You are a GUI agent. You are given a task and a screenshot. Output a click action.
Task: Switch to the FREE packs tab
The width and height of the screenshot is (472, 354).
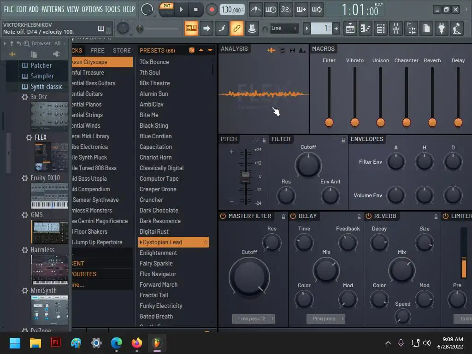[x=97, y=51]
